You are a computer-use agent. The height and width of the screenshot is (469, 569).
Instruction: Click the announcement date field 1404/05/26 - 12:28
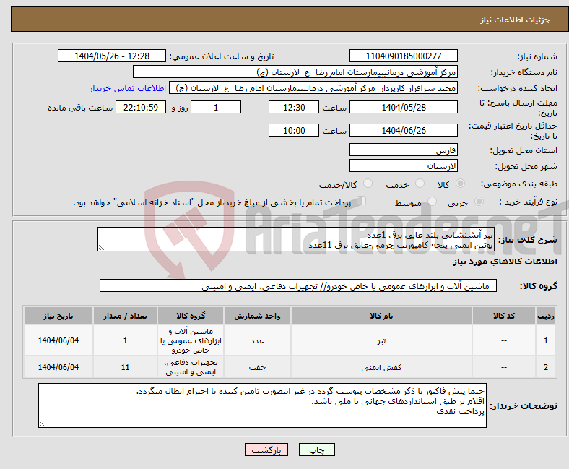112,56
